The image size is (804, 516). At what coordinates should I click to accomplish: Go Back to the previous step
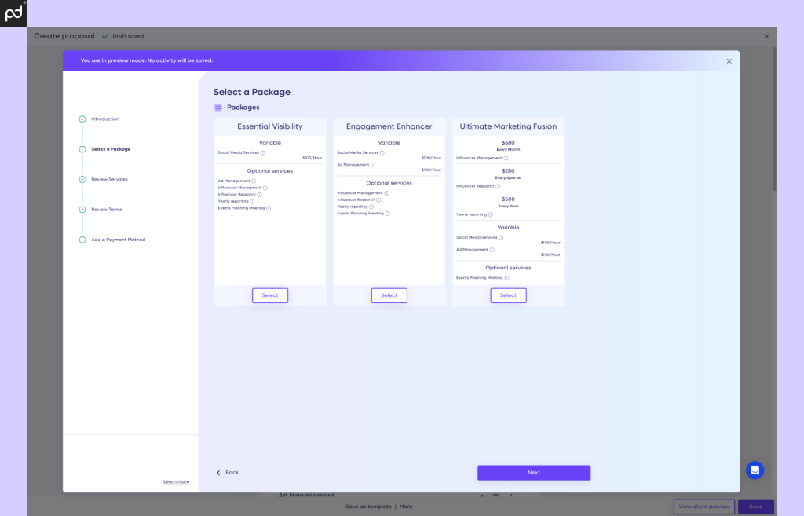228,472
